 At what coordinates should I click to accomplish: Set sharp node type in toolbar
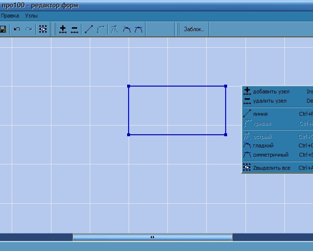point(115,29)
